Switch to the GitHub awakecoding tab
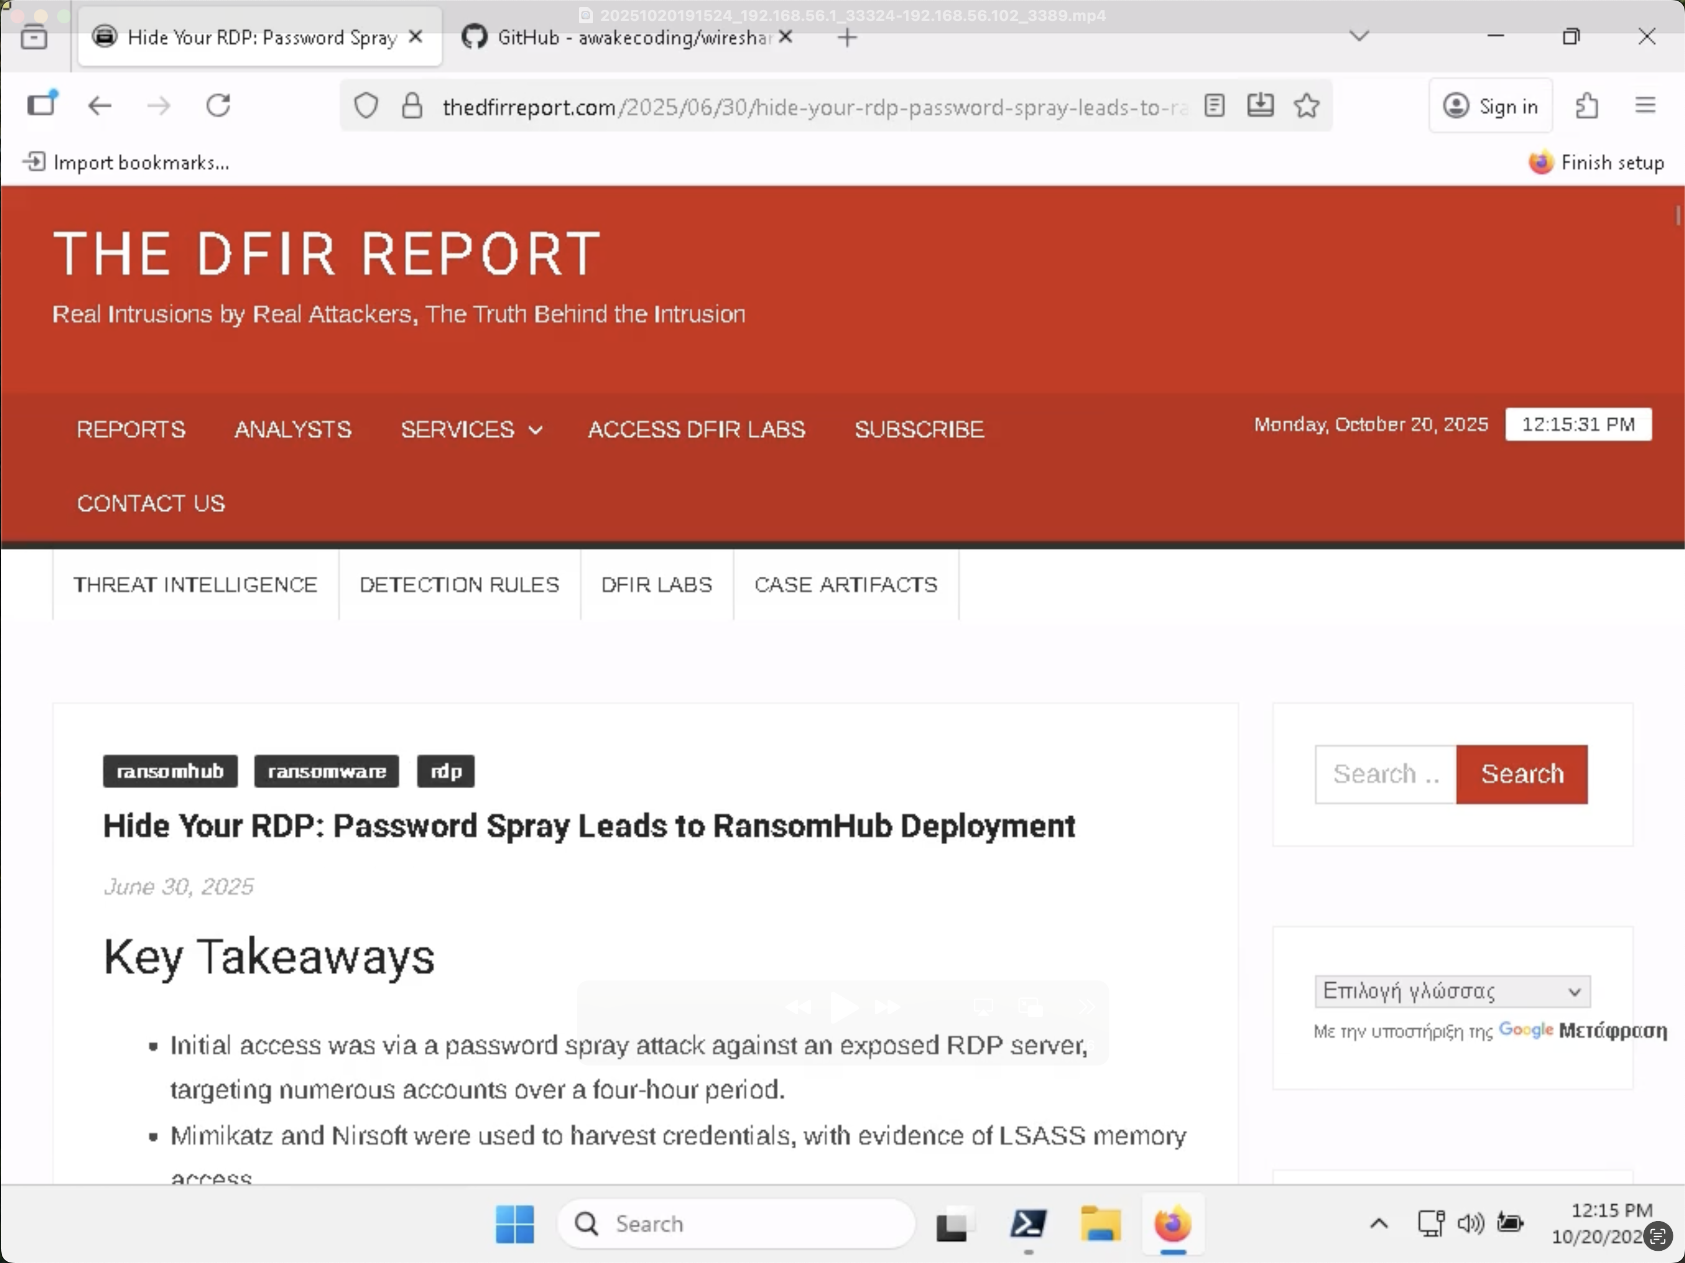The width and height of the screenshot is (1685, 1263). click(x=617, y=37)
